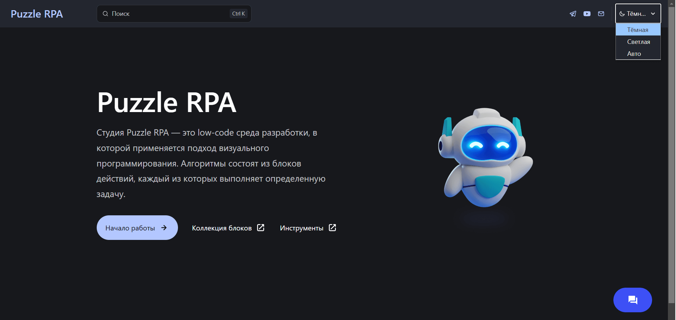Image resolution: width=676 pixels, height=320 pixels.
Task: Click the Тёмн... theme selector label
Action: point(636,14)
